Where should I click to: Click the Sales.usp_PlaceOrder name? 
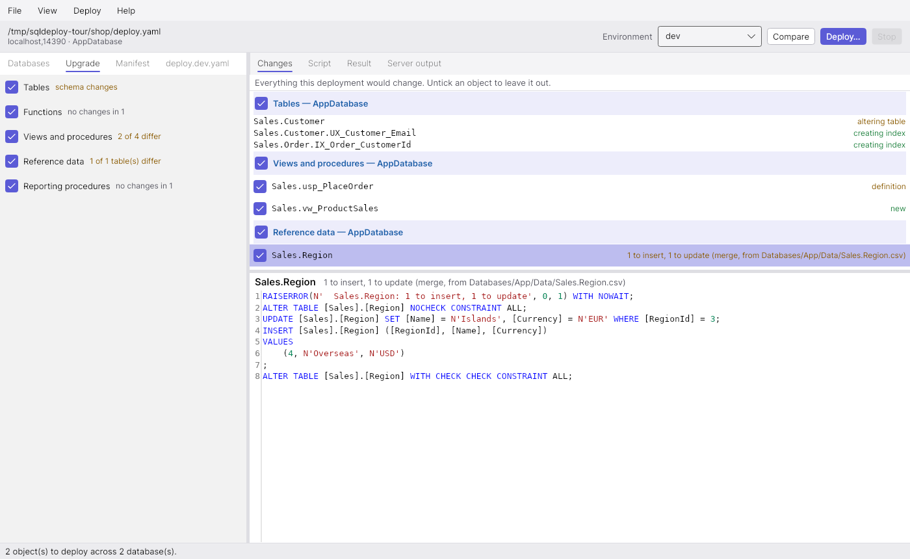[322, 187]
